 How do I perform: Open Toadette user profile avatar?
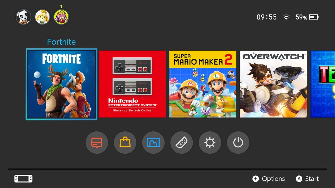(x=61, y=17)
